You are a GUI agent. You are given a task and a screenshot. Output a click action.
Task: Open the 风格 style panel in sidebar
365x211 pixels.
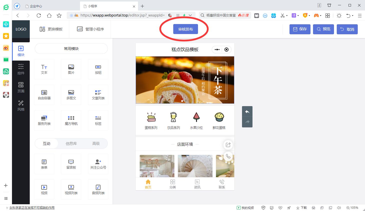[21, 105]
